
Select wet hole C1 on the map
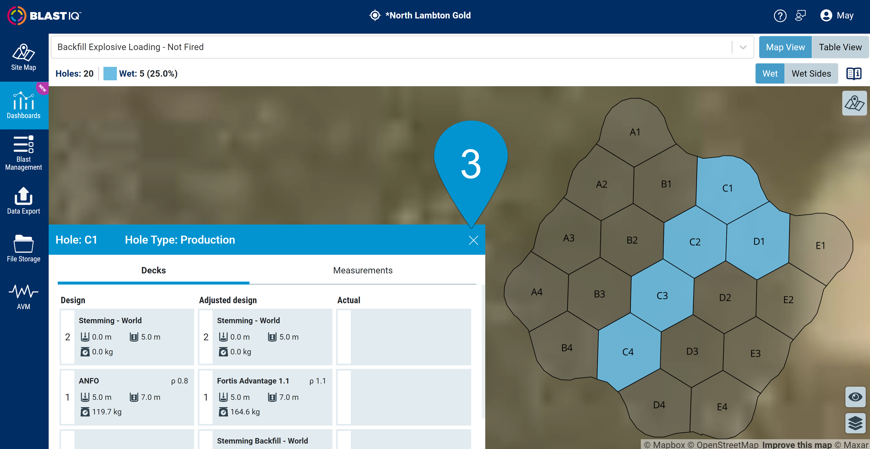tap(727, 188)
